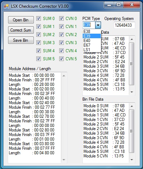Click 'Module Start : 00 02 78 00' row
Screen dimensions: 143x169
pos(32,116)
